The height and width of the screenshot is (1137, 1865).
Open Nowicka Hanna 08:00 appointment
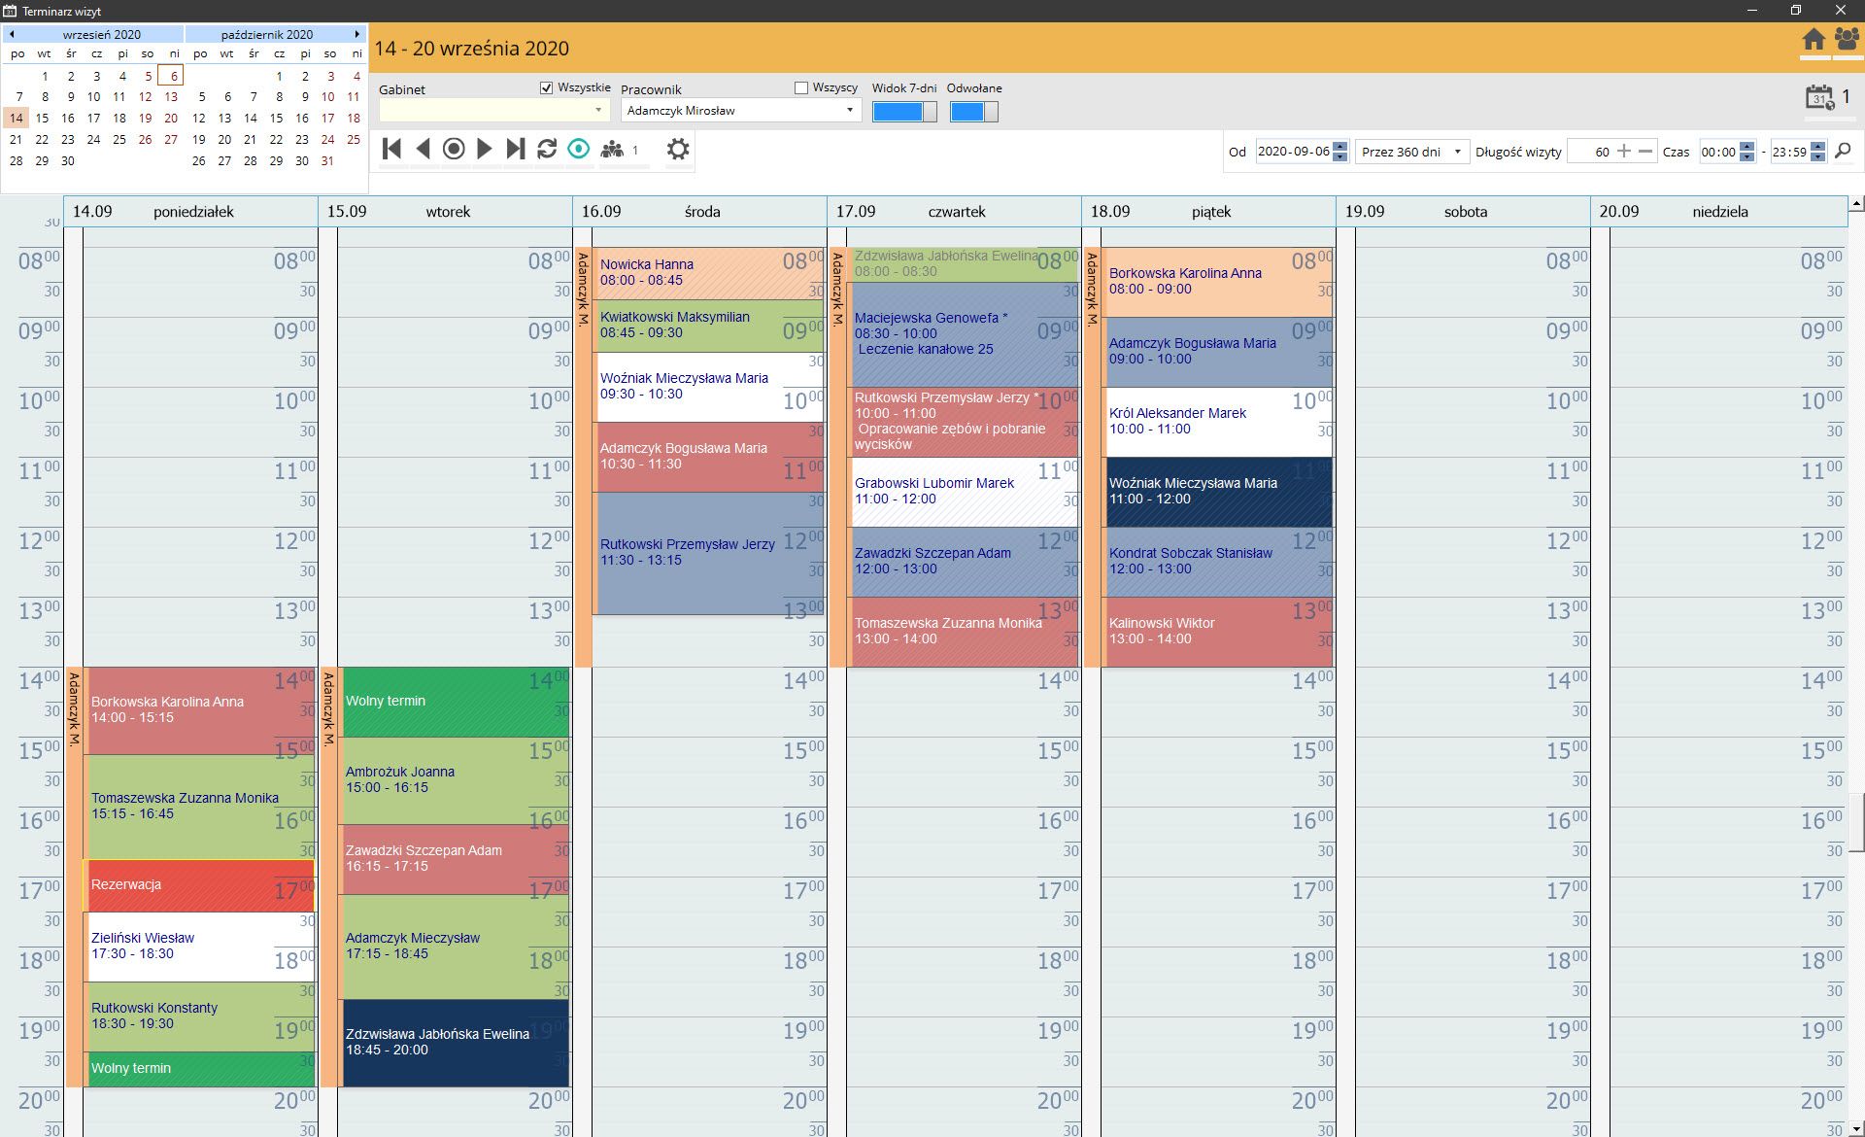click(709, 273)
